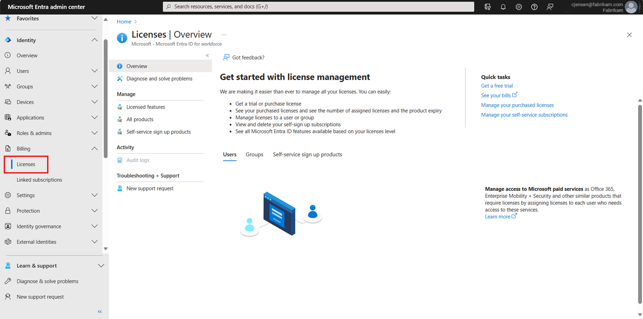
Task: Click the Home breadcrumb link
Action: coord(124,22)
